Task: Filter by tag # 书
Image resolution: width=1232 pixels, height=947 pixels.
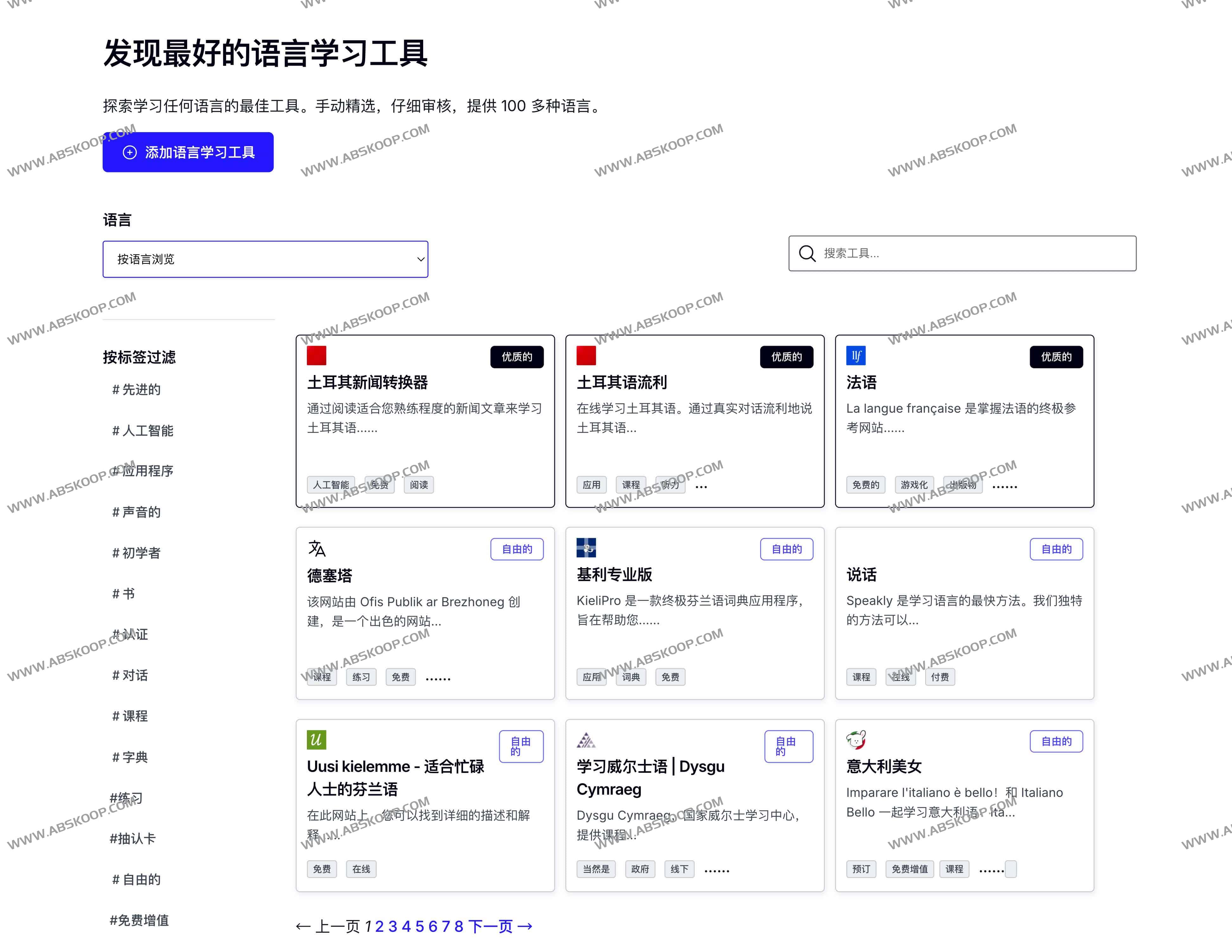Action: point(124,594)
